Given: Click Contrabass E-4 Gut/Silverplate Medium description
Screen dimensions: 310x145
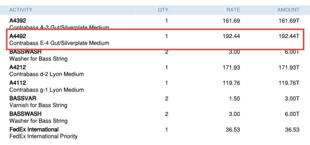Looking at the screenshot, I should coord(59,43).
